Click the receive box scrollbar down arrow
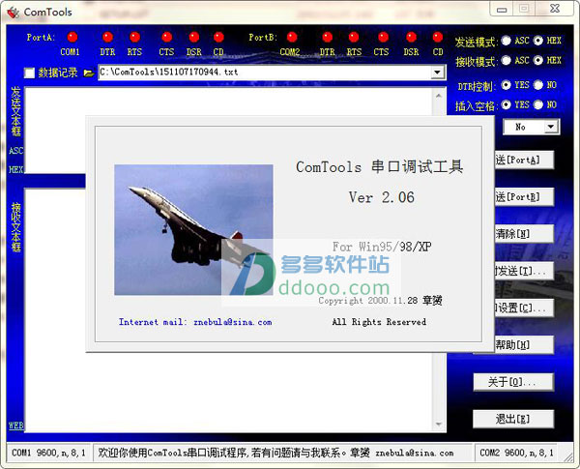Screen dimensions: 580x469 439,425
